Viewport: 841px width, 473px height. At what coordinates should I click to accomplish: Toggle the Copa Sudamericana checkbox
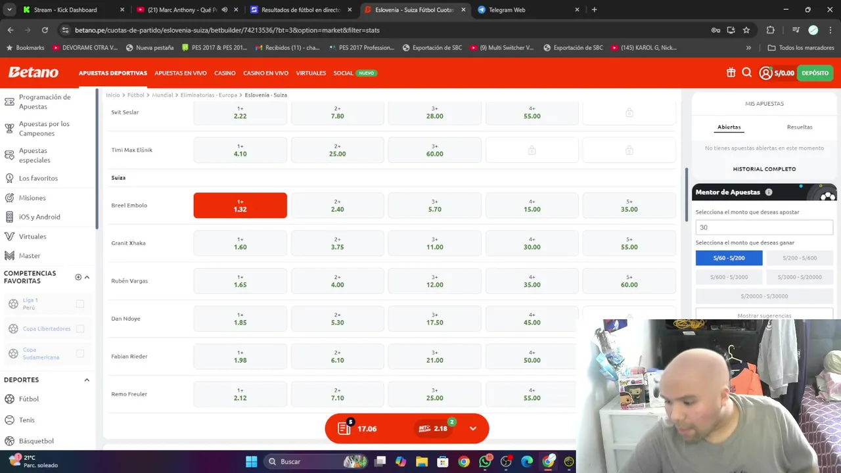point(80,353)
